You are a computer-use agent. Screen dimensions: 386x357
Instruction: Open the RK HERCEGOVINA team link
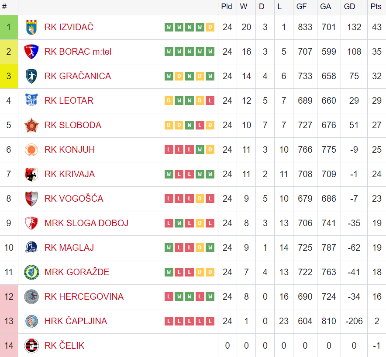coord(84,297)
